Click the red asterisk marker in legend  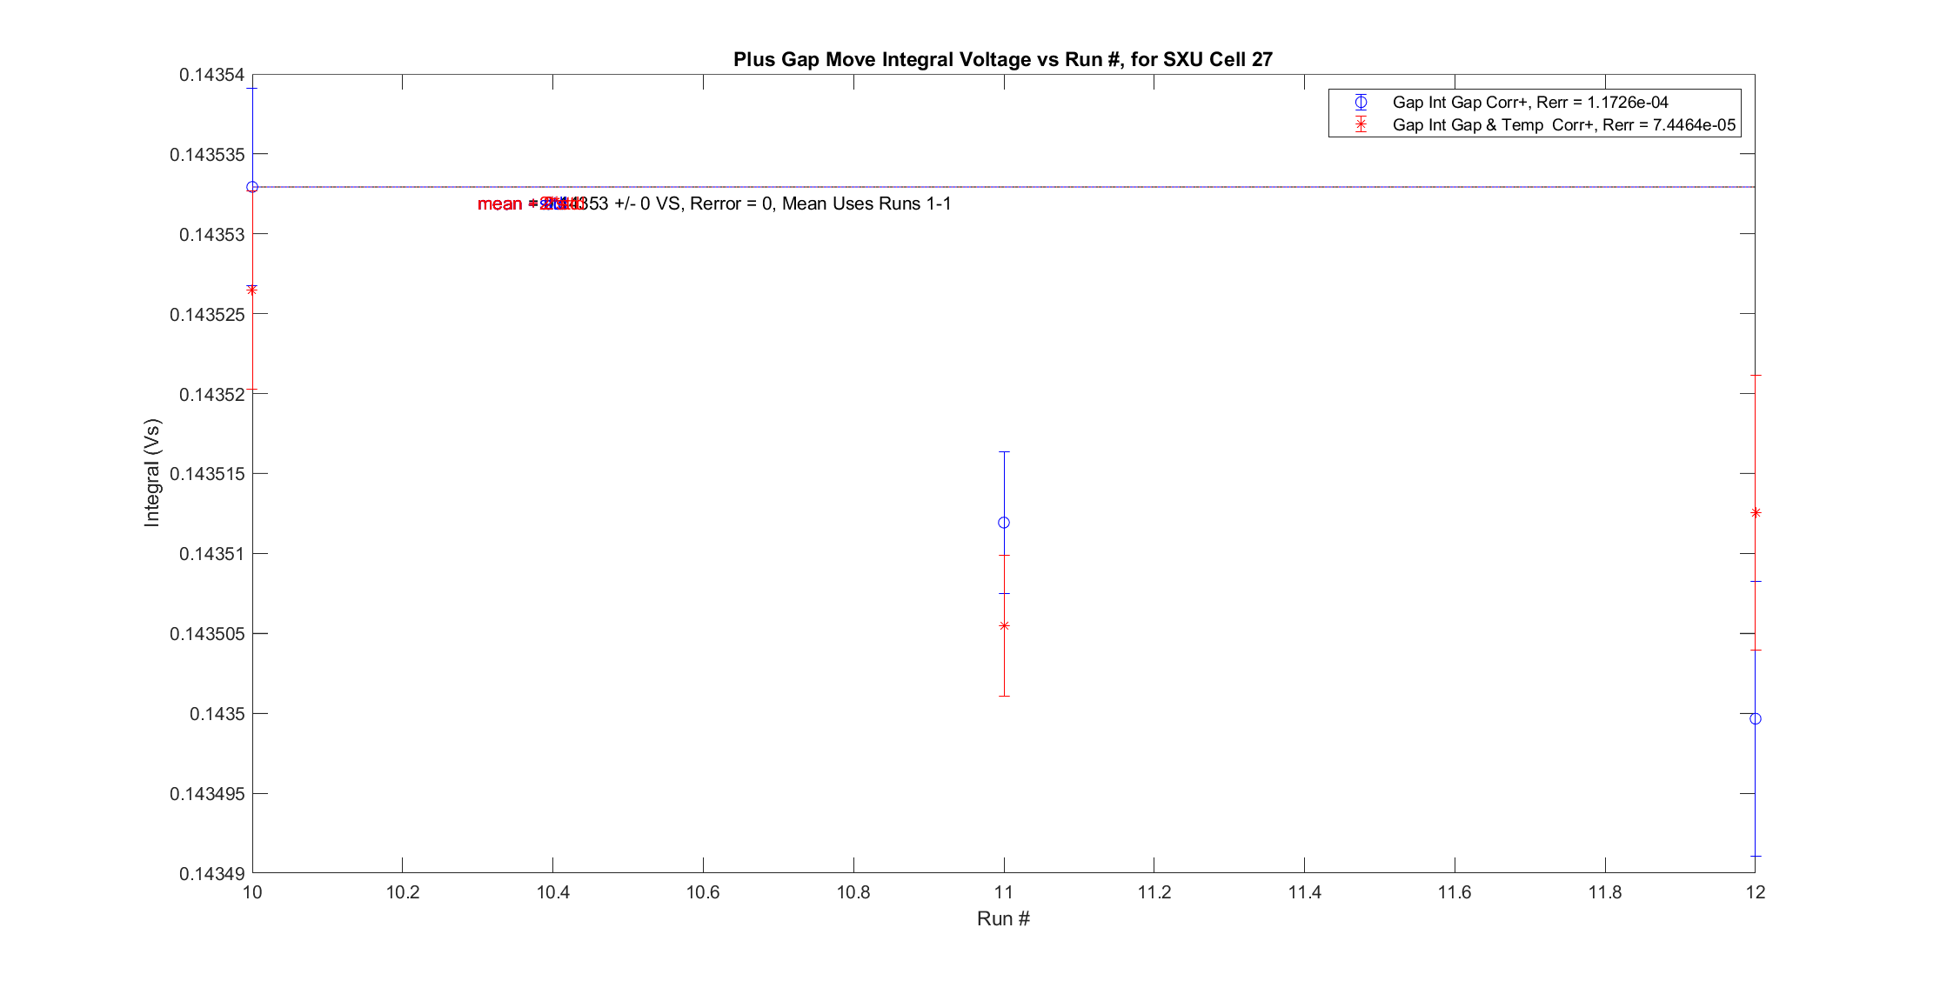pyautogui.click(x=1361, y=125)
